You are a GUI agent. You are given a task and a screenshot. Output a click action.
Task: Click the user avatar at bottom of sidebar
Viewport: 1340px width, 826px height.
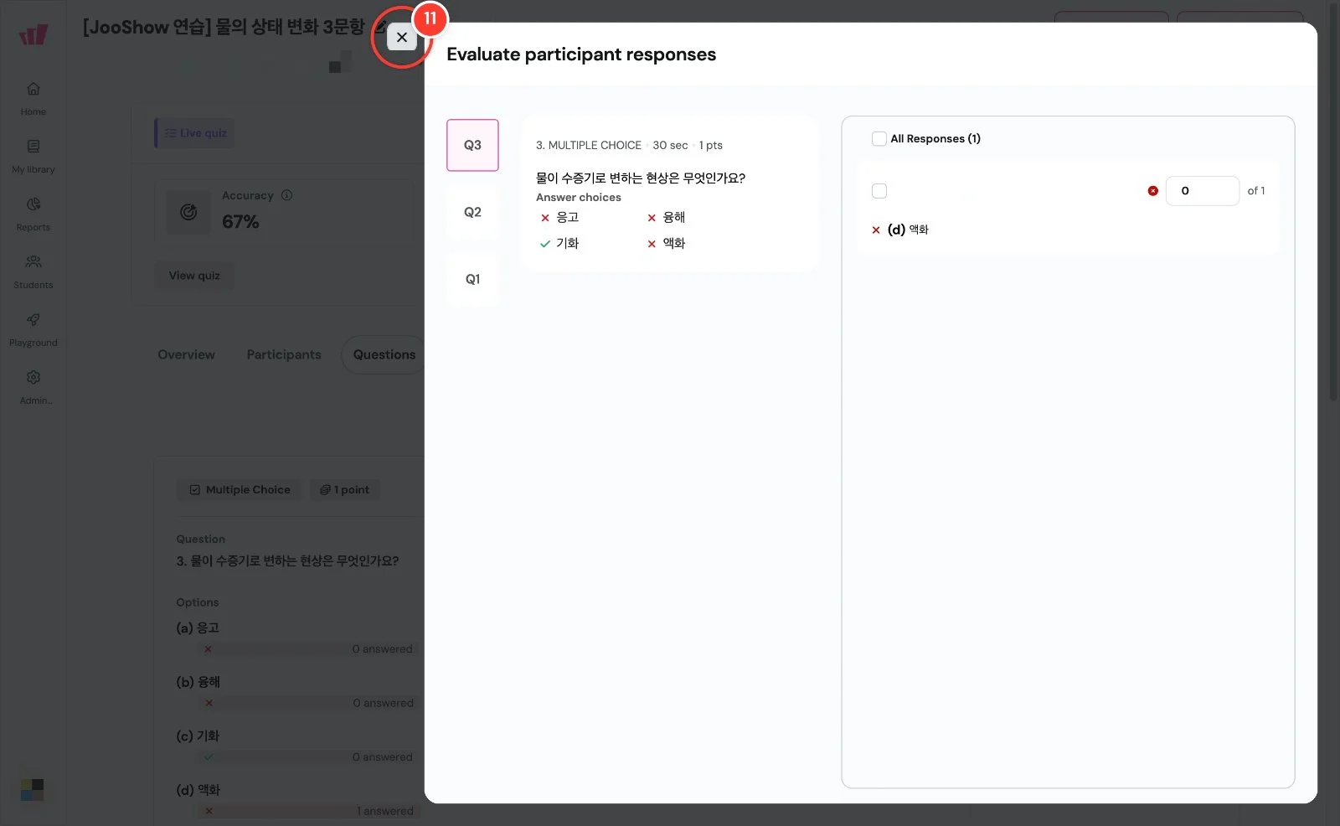point(32,789)
